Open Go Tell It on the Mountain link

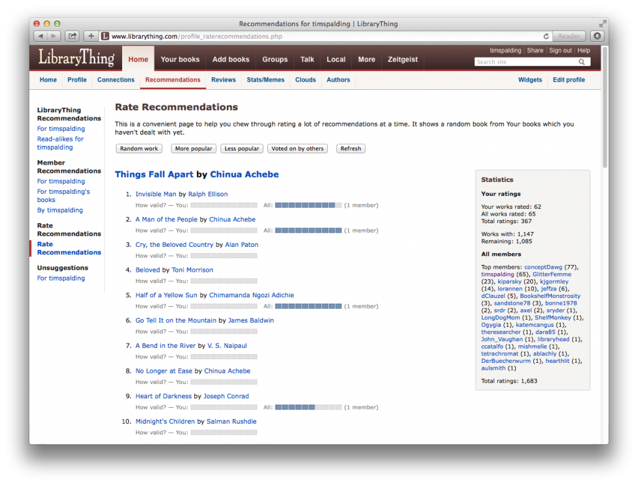[x=176, y=320]
